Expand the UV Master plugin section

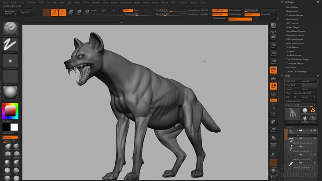[x=291, y=67]
